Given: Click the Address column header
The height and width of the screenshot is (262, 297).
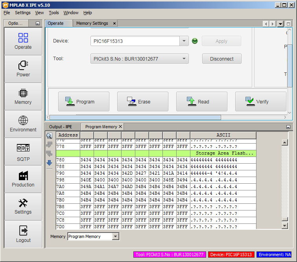Looking at the screenshot, I should (x=68, y=135).
